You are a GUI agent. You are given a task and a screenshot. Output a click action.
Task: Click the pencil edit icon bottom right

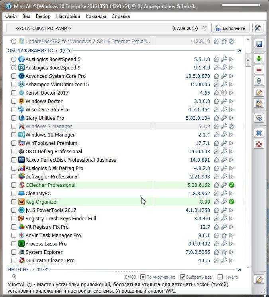(x=259, y=279)
